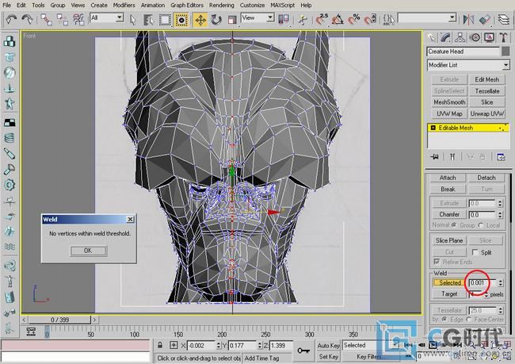Click the Chamfer amount spinner arrows

point(500,215)
